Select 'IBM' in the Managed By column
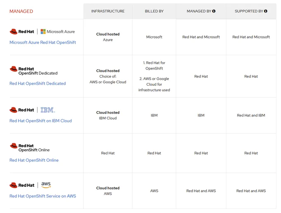 click(x=201, y=115)
